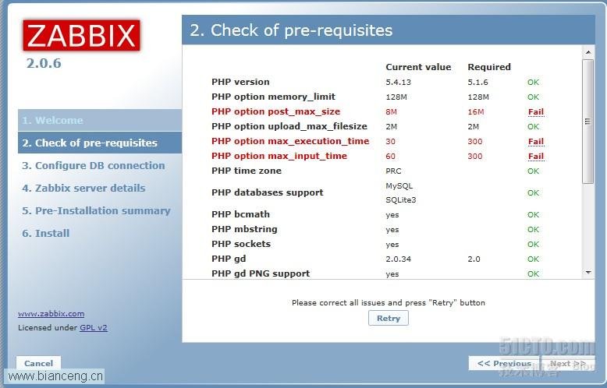The height and width of the screenshot is (388, 607).
Task: Open the GPL v2 license link
Action: click(94, 328)
